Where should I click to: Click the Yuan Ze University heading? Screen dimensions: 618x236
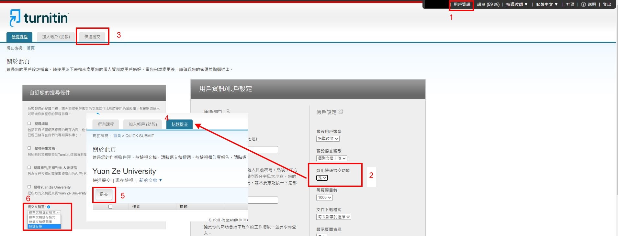(124, 171)
